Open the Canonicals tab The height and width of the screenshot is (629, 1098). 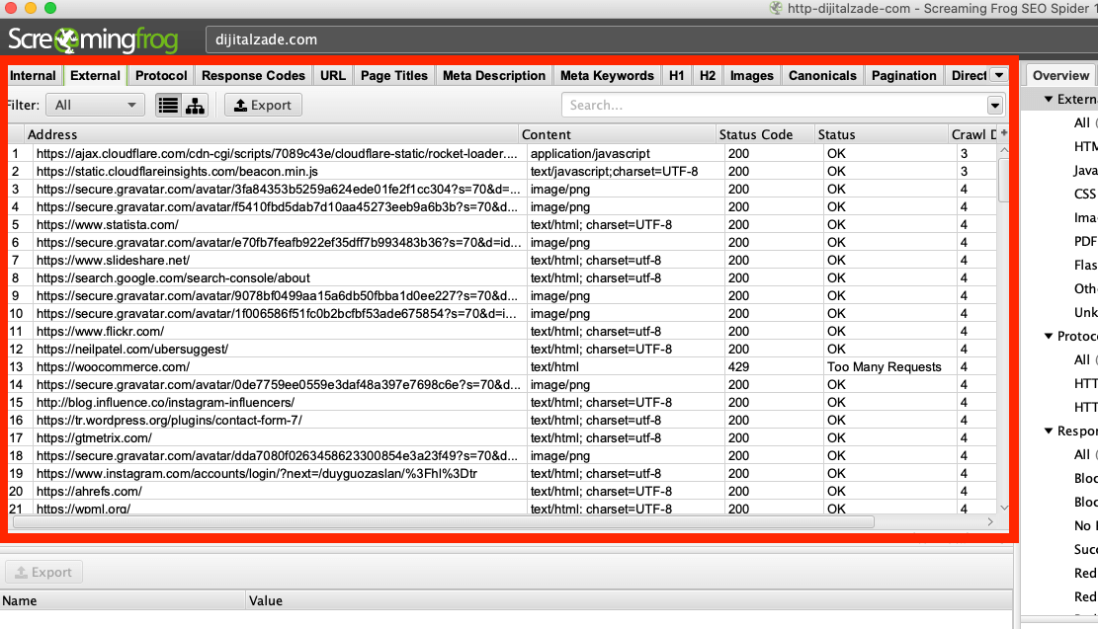[x=822, y=76]
